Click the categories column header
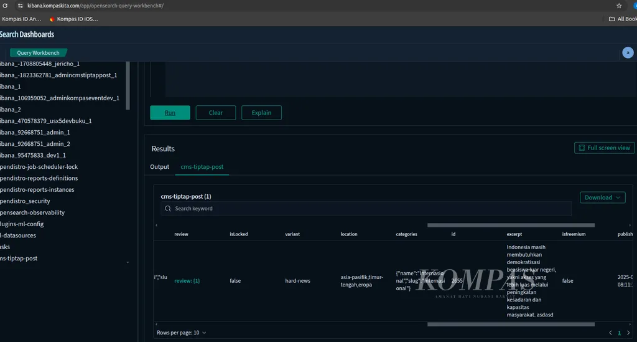Viewport: 637px width, 342px height. pos(406,234)
